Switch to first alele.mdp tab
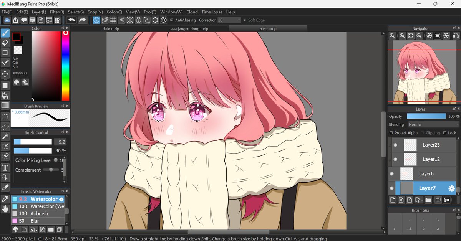Viewport: 461px width, 241px height. [110, 29]
